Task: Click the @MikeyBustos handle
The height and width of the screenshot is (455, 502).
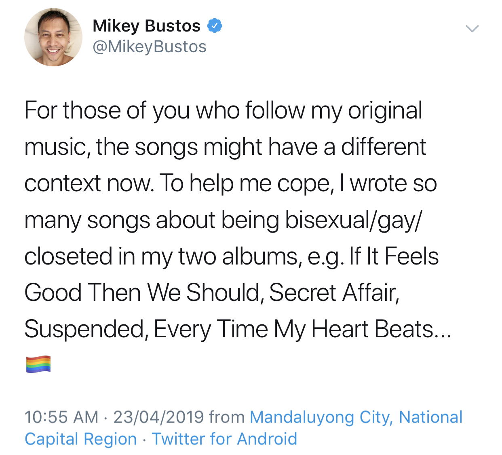Action: click(x=149, y=47)
